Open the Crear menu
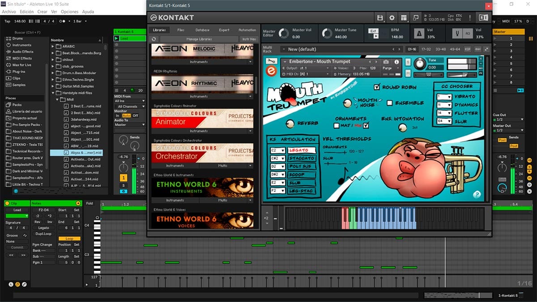The image size is (537, 302). click(42, 12)
